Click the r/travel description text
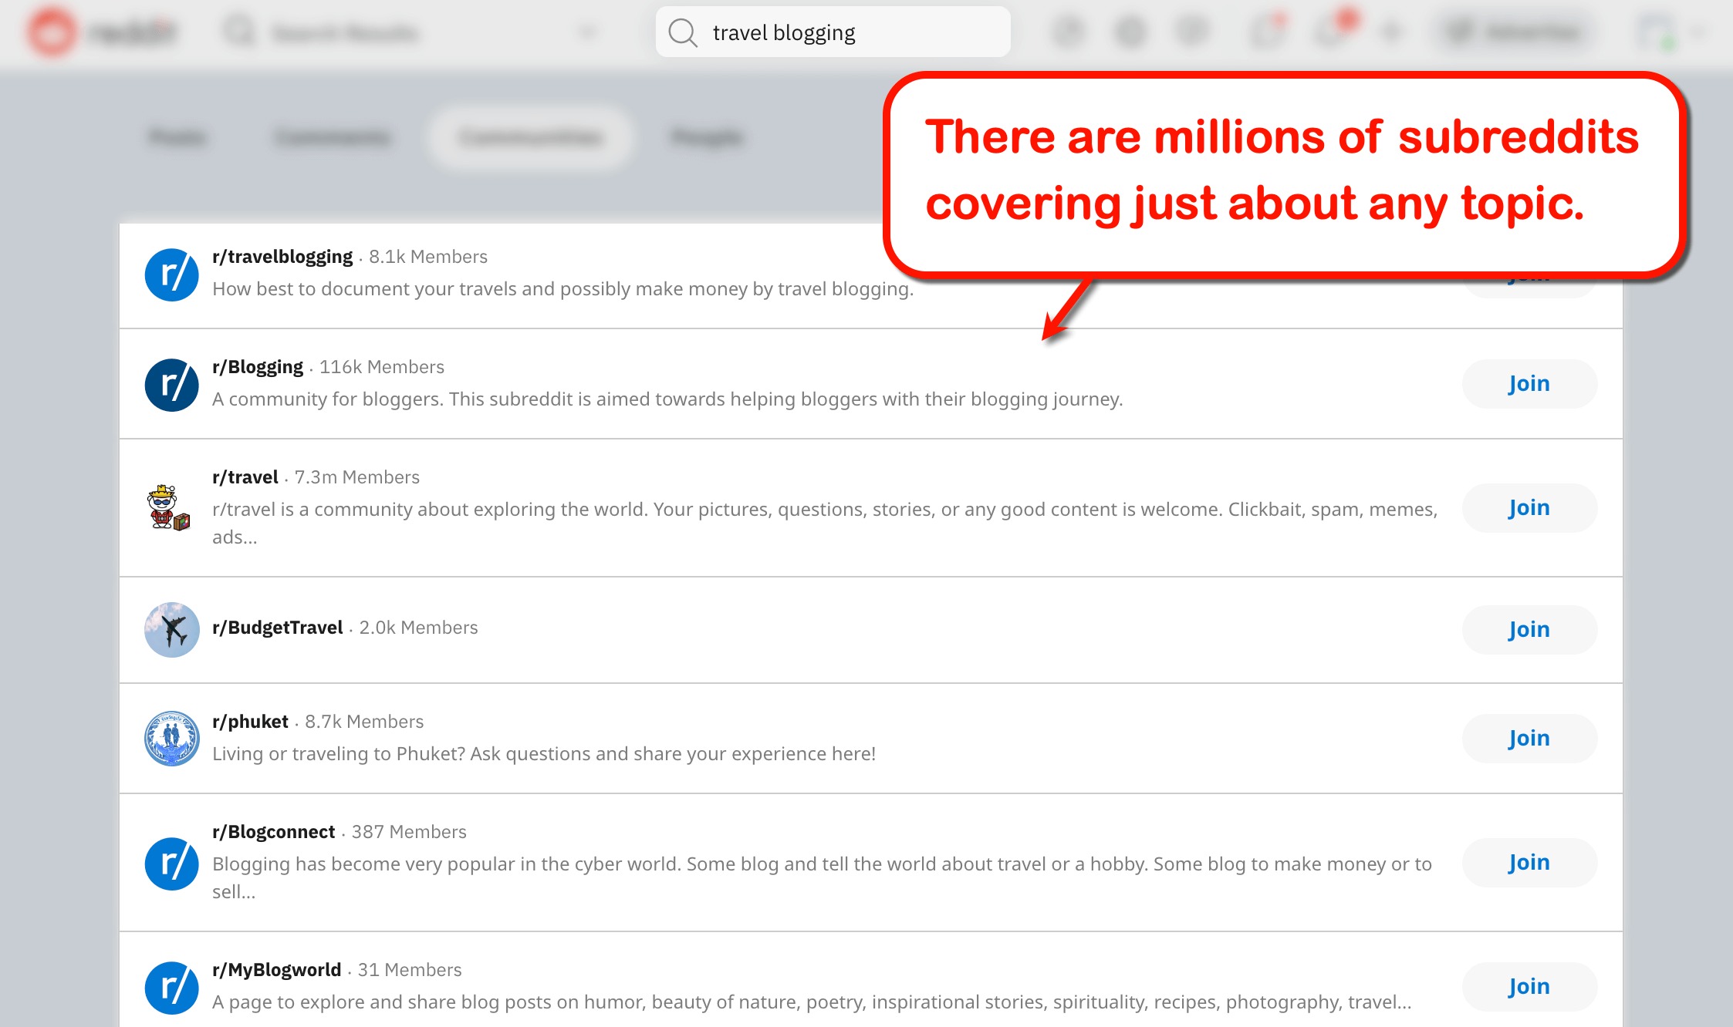The height and width of the screenshot is (1027, 1733). (825, 524)
